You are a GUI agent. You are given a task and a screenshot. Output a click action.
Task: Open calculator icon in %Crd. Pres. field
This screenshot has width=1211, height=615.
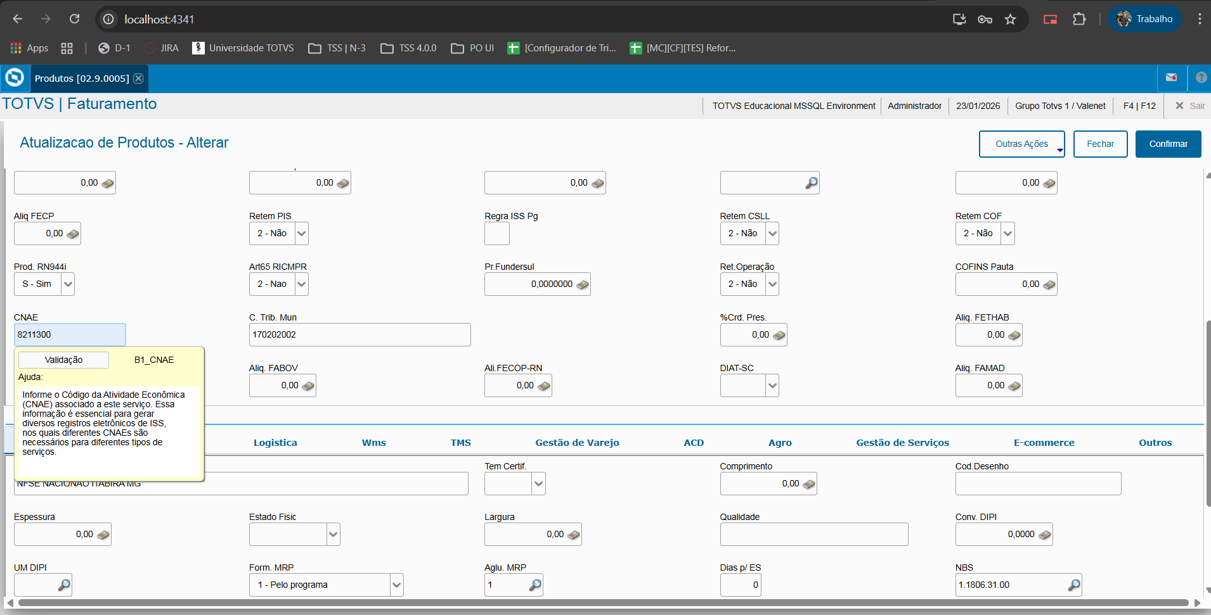779,335
